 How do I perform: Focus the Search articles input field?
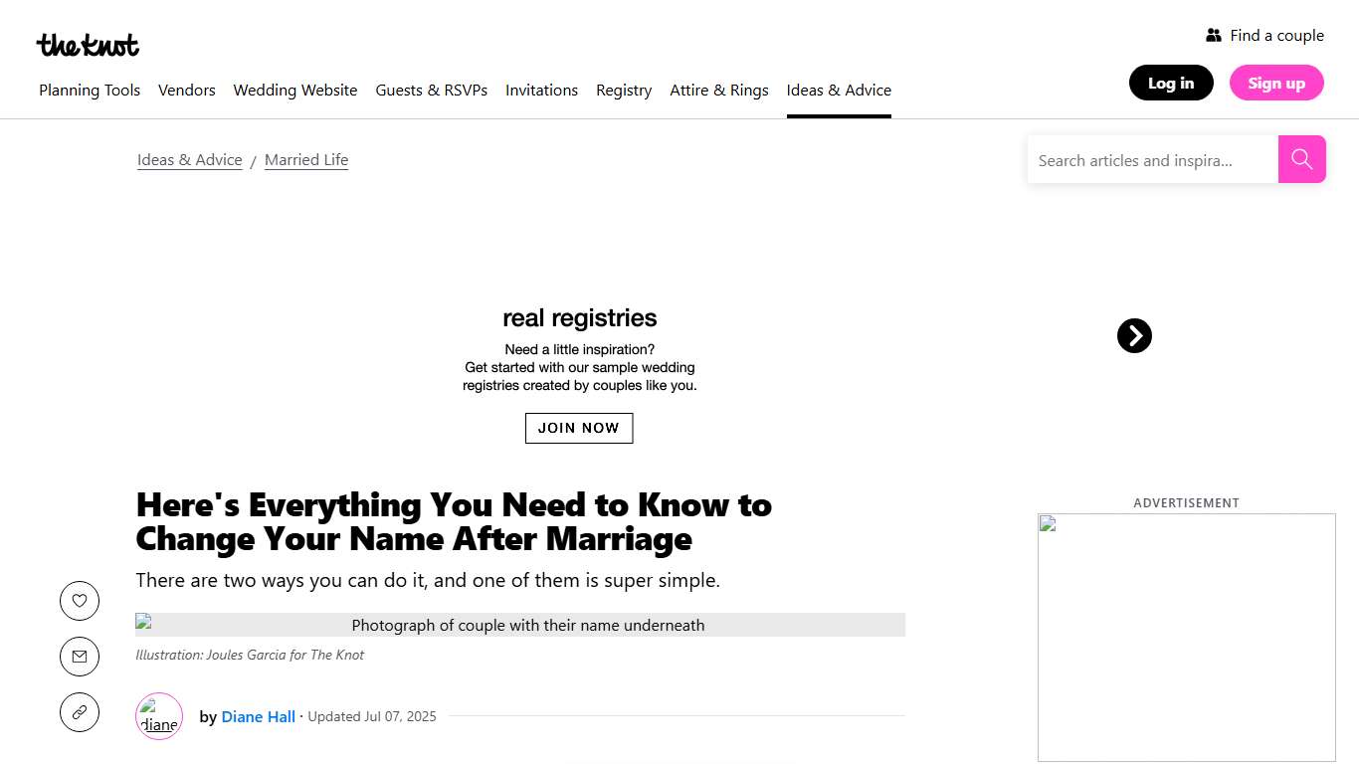pos(1152,160)
